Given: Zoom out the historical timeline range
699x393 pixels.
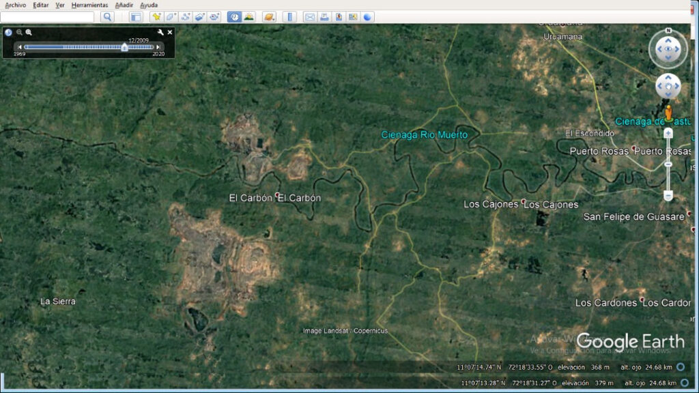Looking at the screenshot, I should (x=19, y=32).
